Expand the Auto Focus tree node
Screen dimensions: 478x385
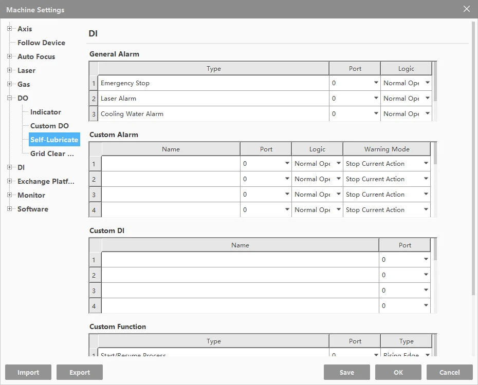pyautogui.click(x=9, y=56)
